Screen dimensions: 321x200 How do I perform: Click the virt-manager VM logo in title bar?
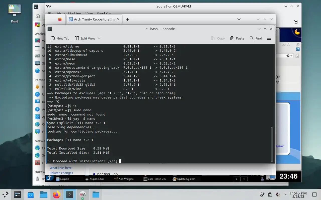[x=49, y=6]
